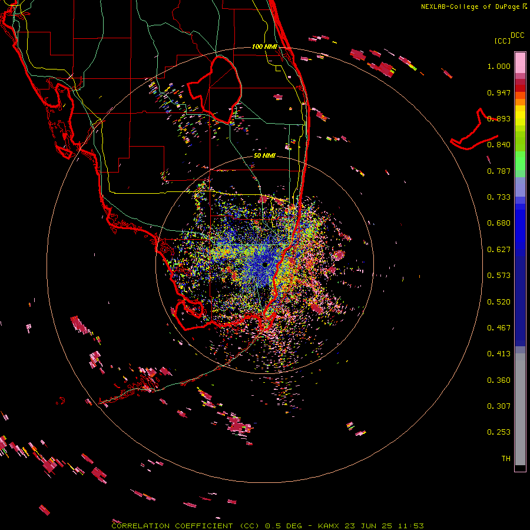
Task: Click the 0.680 color scale value
Action: (x=499, y=223)
